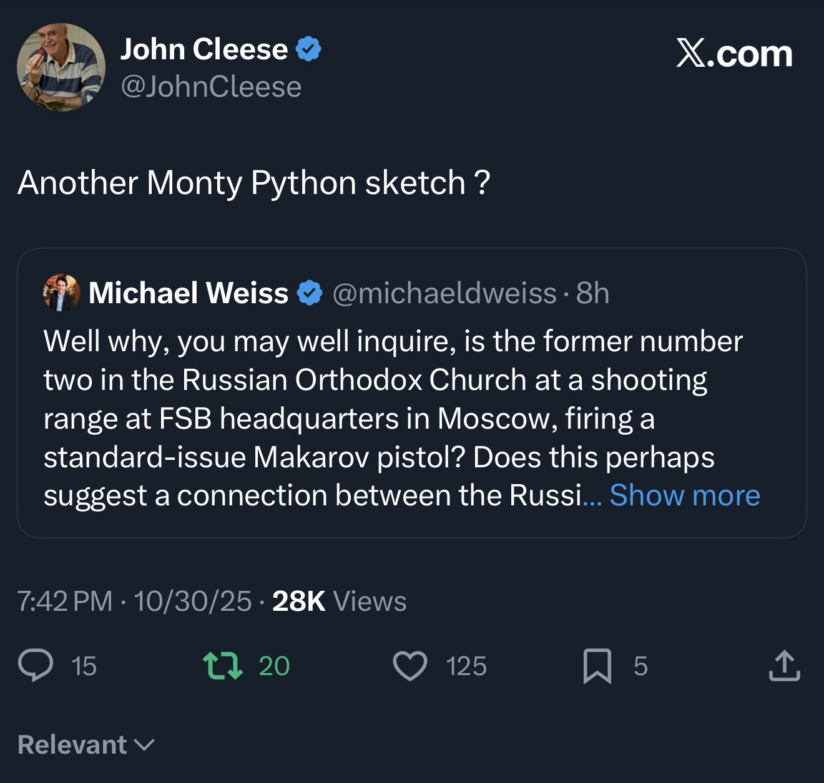Open the 28K Views count
The width and height of the screenshot is (824, 783).
click(339, 601)
